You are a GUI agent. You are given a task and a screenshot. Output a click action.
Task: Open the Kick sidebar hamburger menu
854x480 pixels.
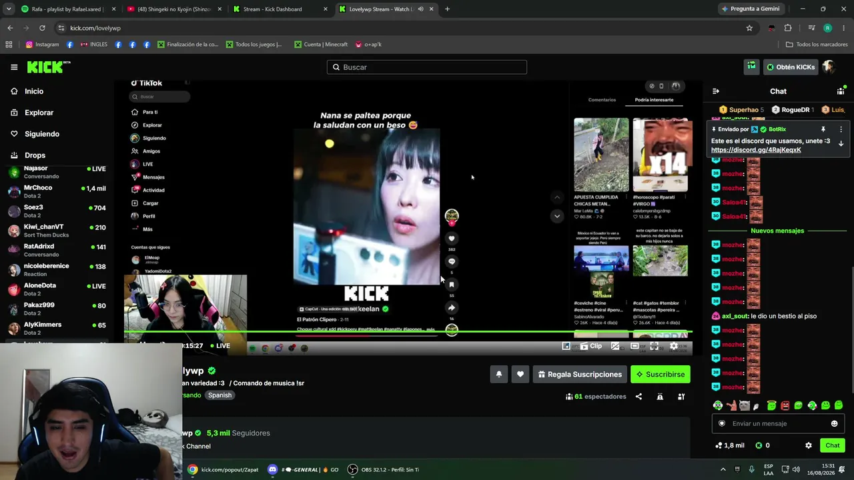pyautogui.click(x=14, y=67)
